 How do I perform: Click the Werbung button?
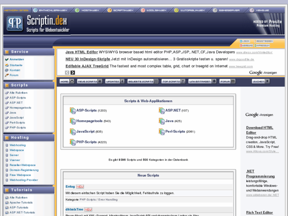point(246,46)
